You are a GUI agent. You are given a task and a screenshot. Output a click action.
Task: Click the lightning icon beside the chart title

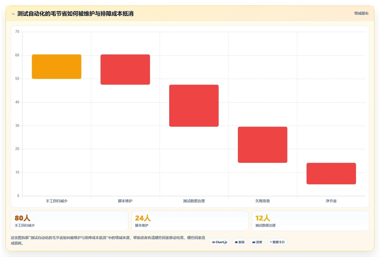click(13, 14)
